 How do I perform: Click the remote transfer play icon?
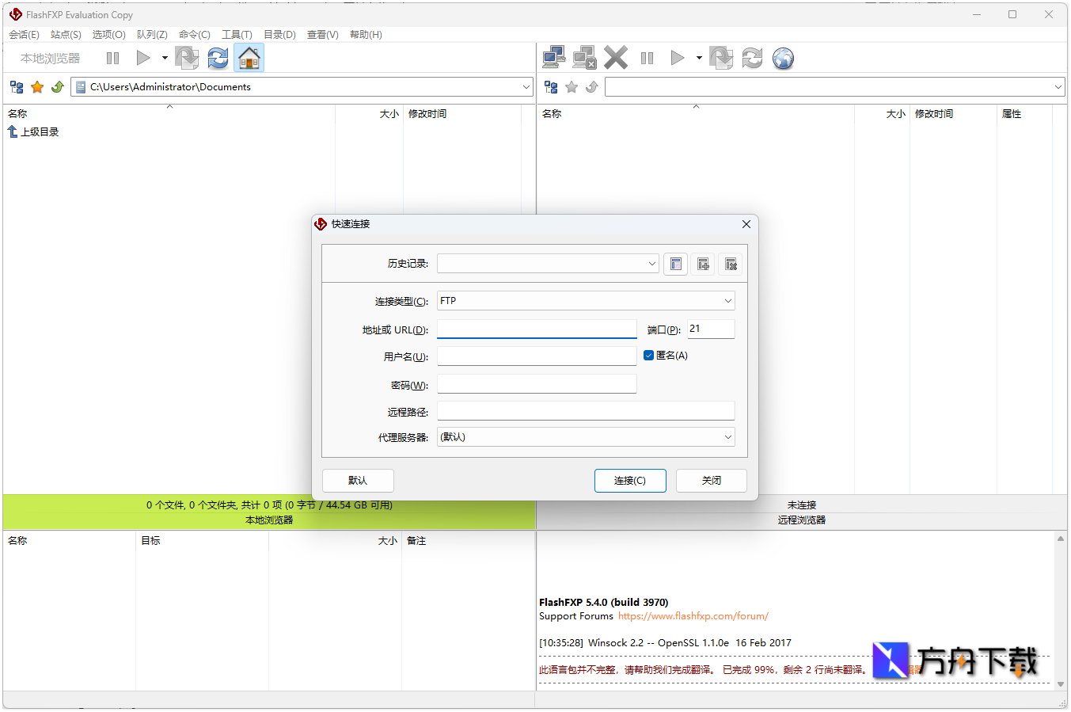(x=678, y=58)
